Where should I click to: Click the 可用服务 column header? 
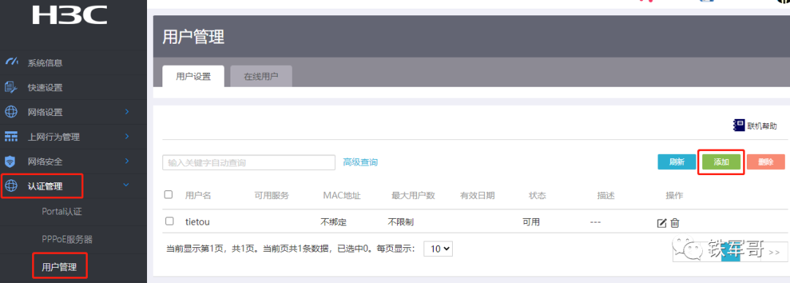[x=271, y=195]
